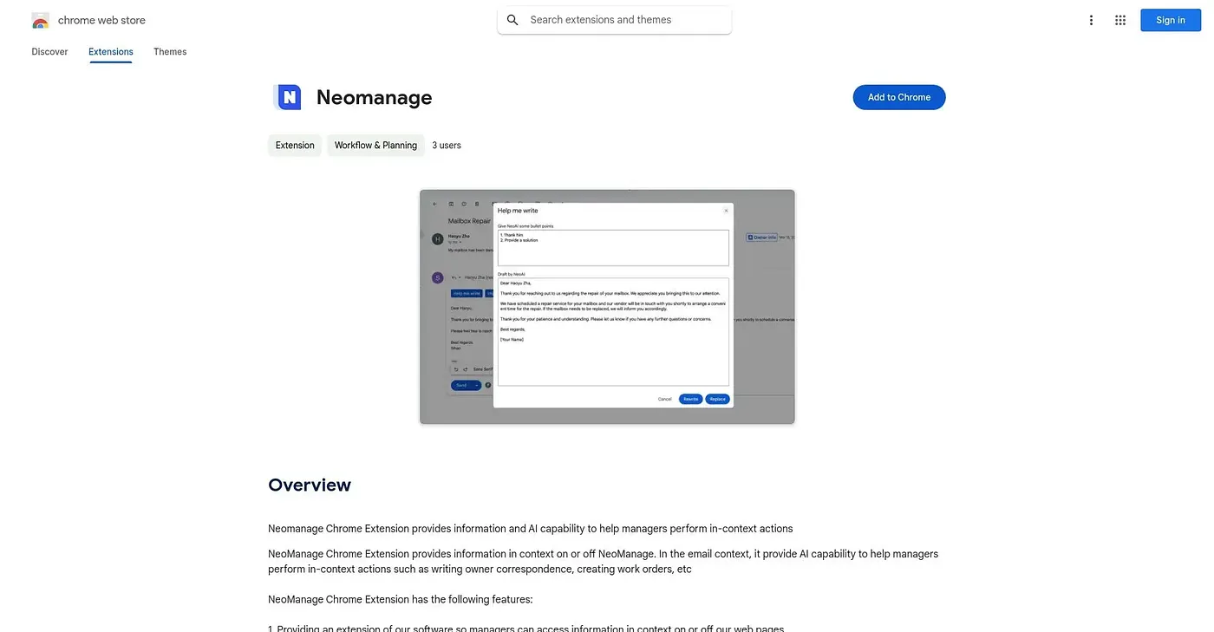Click the Neomanage extension logo icon
1214x632 pixels.
click(287, 97)
